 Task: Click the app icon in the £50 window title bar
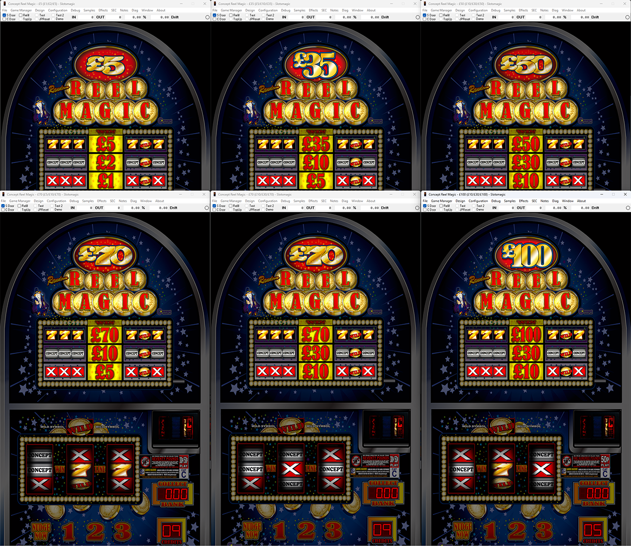pyautogui.click(x=425, y=4)
